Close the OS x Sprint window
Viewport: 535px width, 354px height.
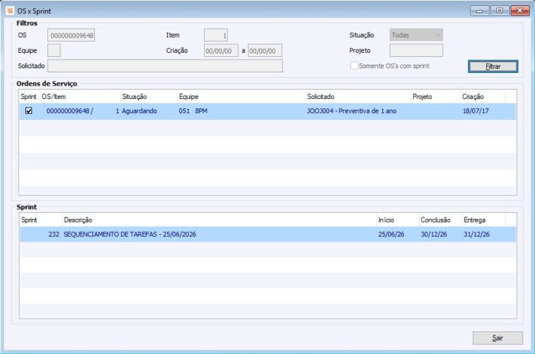click(x=520, y=11)
